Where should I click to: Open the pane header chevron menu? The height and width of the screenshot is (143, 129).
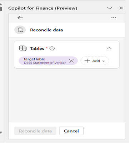coord(110,8)
